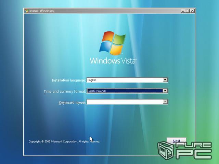Focus the empty Keyboard layout field
The height and width of the screenshot is (164, 219).
pyautogui.click(x=127, y=102)
